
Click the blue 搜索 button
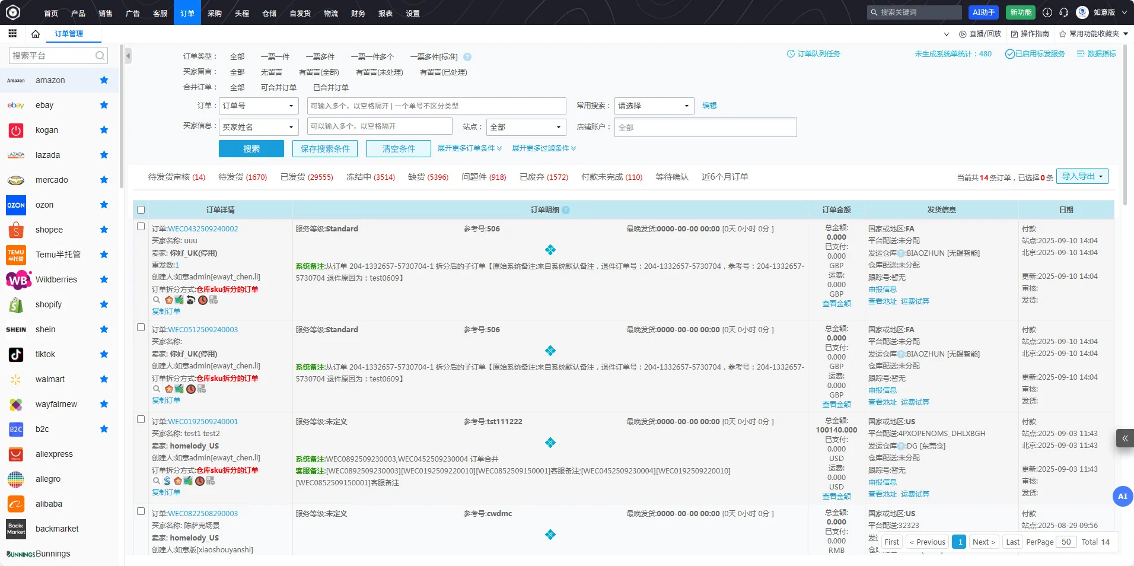tap(251, 148)
